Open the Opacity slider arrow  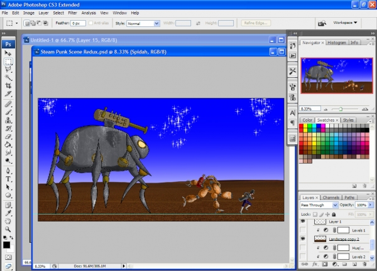(x=371, y=205)
